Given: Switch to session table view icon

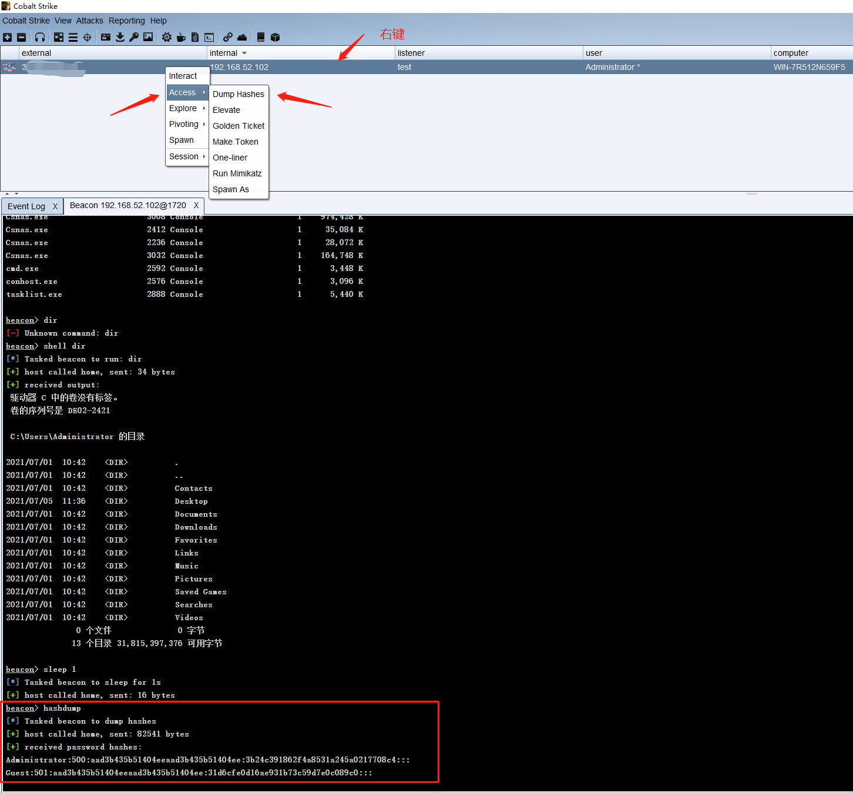Looking at the screenshot, I should [73, 38].
